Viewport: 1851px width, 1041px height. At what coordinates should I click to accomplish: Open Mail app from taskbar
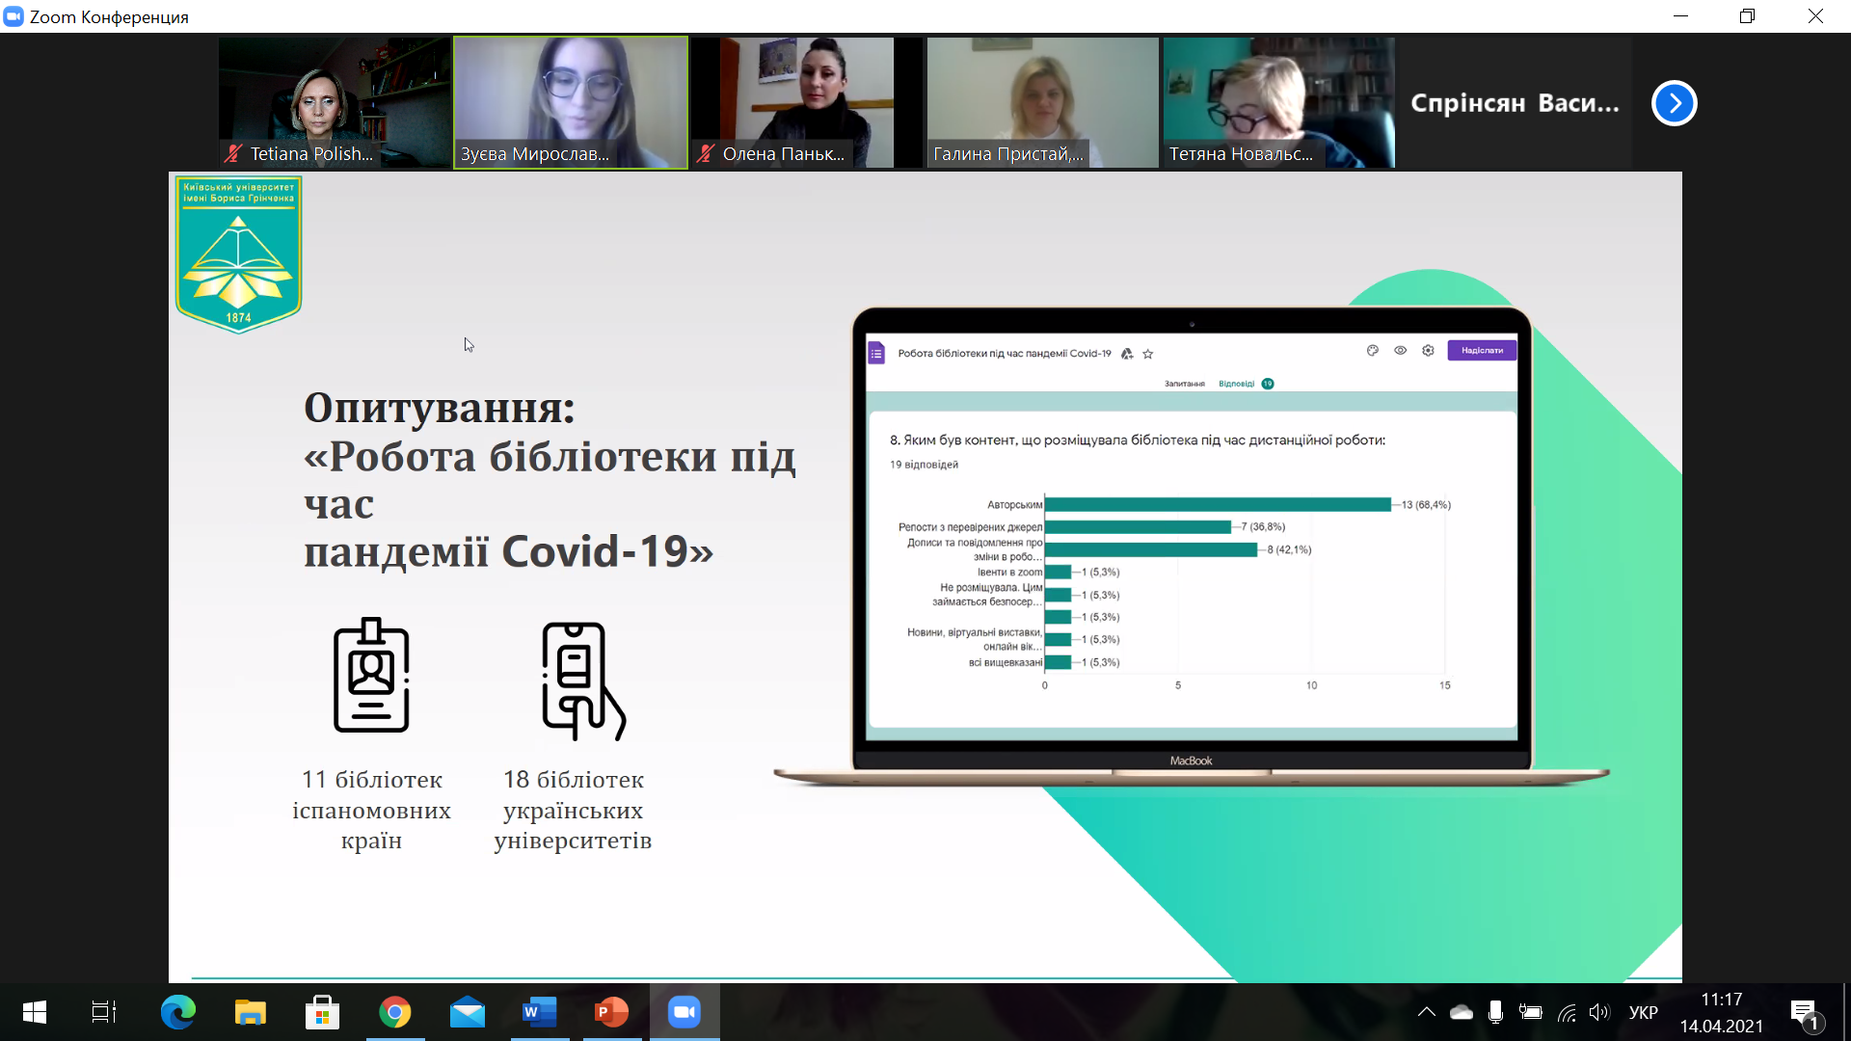pyautogui.click(x=468, y=1012)
